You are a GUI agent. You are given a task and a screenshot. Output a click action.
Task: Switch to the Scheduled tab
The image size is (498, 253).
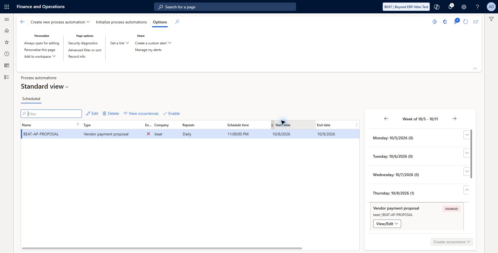tap(31, 99)
